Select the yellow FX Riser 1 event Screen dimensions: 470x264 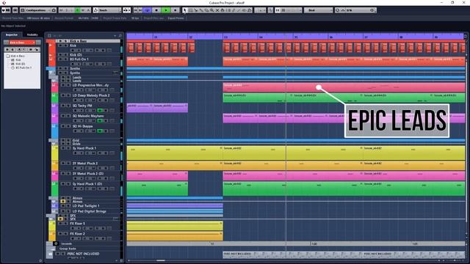175,226
